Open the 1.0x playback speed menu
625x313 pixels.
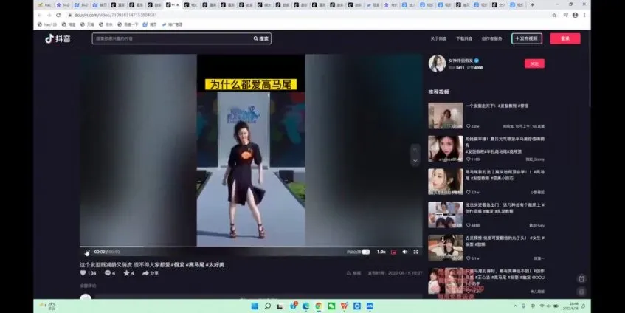[381, 252]
